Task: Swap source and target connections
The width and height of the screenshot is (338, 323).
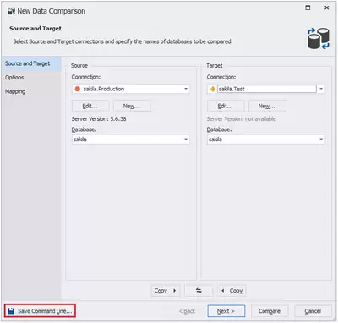Action: tap(199, 291)
